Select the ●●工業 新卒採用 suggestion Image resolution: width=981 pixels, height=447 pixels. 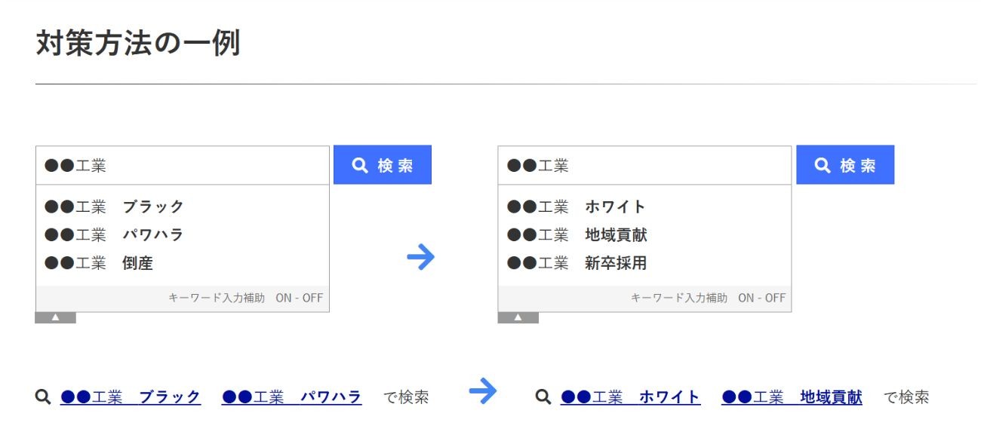coord(577,263)
